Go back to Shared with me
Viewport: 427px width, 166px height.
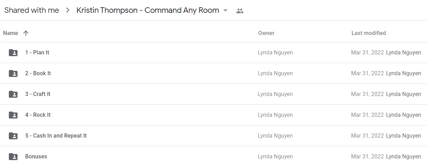(32, 10)
